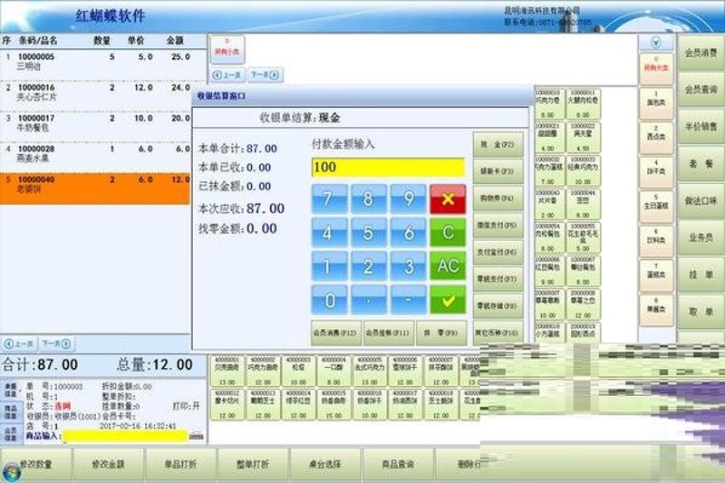Click the 业务员 salesperson button

tap(701, 237)
